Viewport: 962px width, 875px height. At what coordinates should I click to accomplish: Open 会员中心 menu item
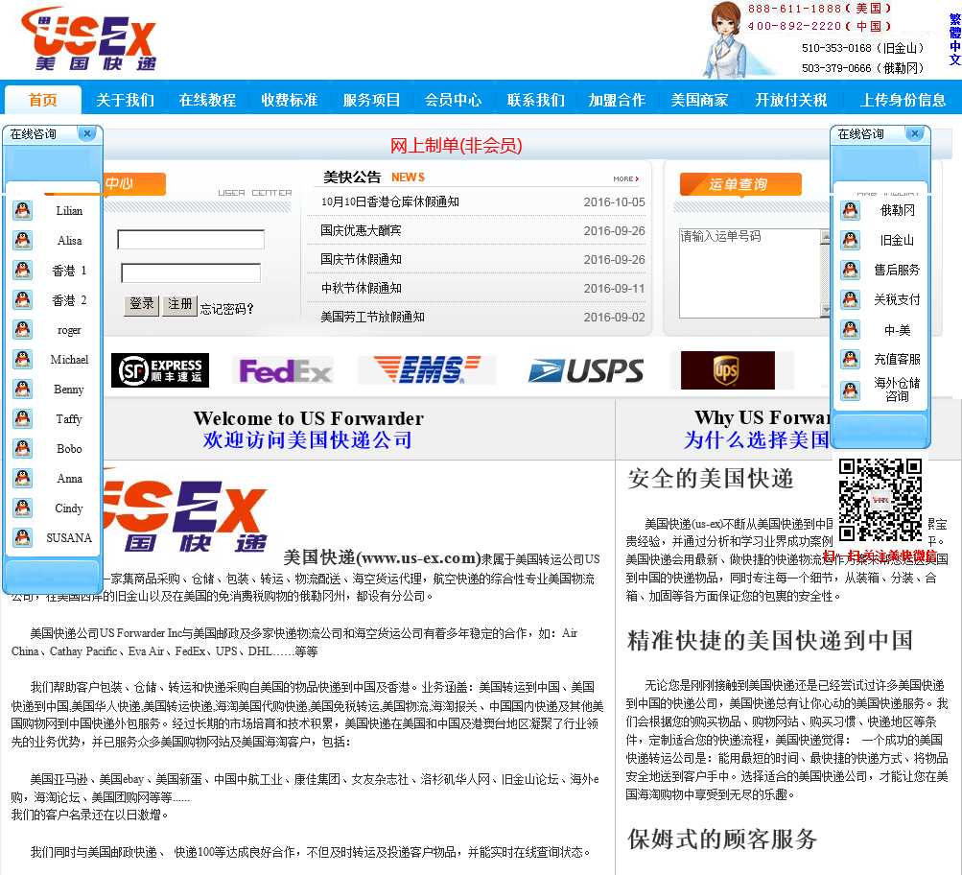453,100
